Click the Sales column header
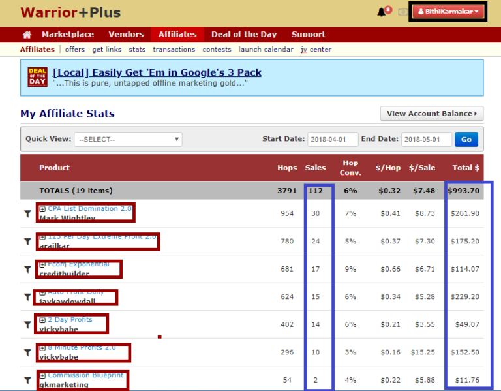The image size is (501, 391). click(315, 168)
